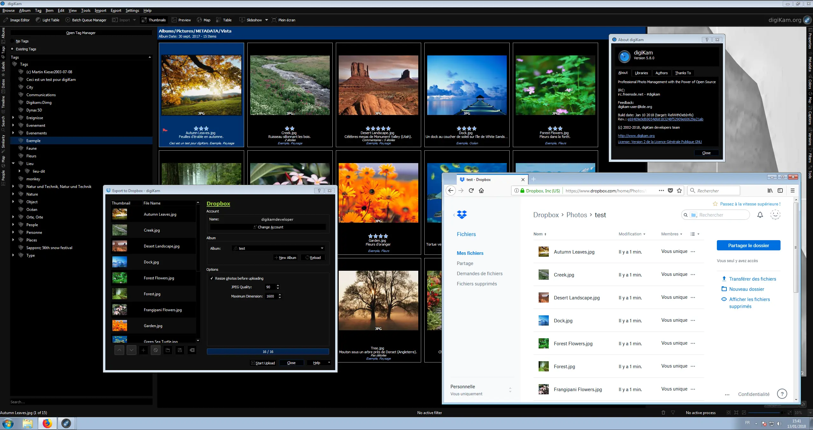Switch to Thumbnails view

click(154, 20)
